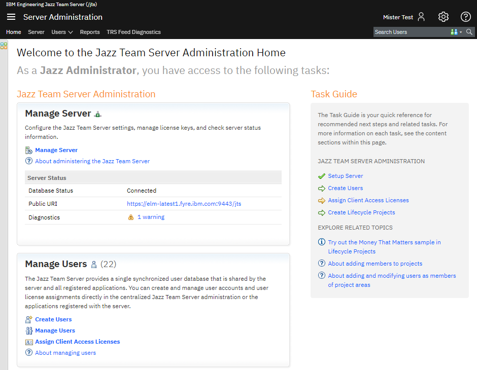Expand the Users menu dropdown

(x=62, y=32)
